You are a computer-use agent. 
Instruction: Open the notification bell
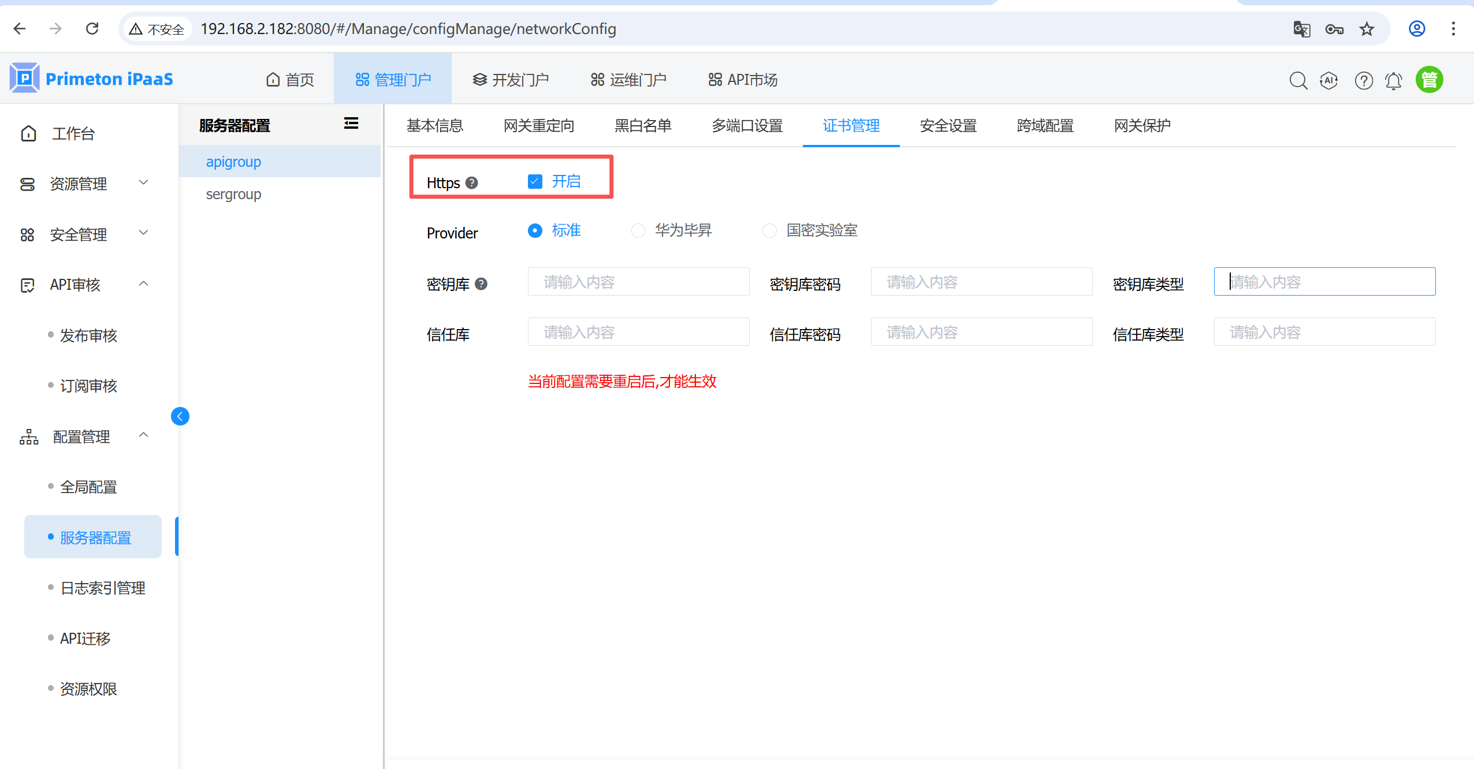click(x=1394, y=80)
